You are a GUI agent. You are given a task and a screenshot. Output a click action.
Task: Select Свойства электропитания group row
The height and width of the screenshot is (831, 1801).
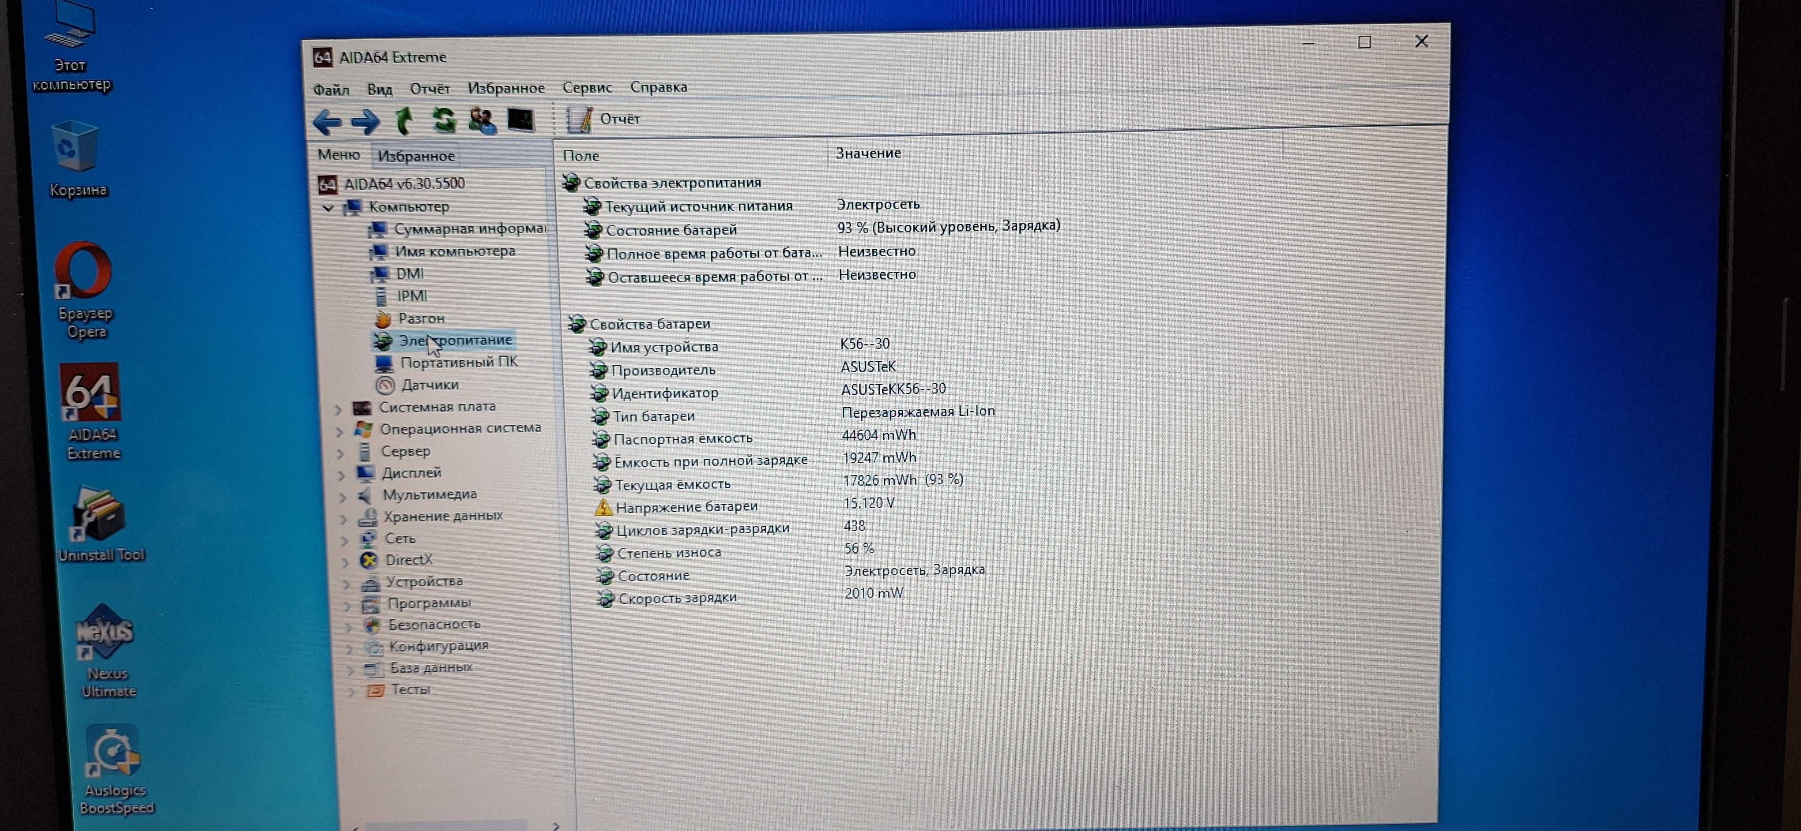pos(661,183)
